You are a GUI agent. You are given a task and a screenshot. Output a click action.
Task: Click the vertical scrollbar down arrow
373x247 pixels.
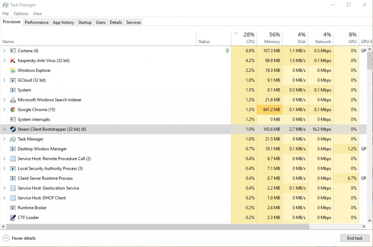coord(370,221)
